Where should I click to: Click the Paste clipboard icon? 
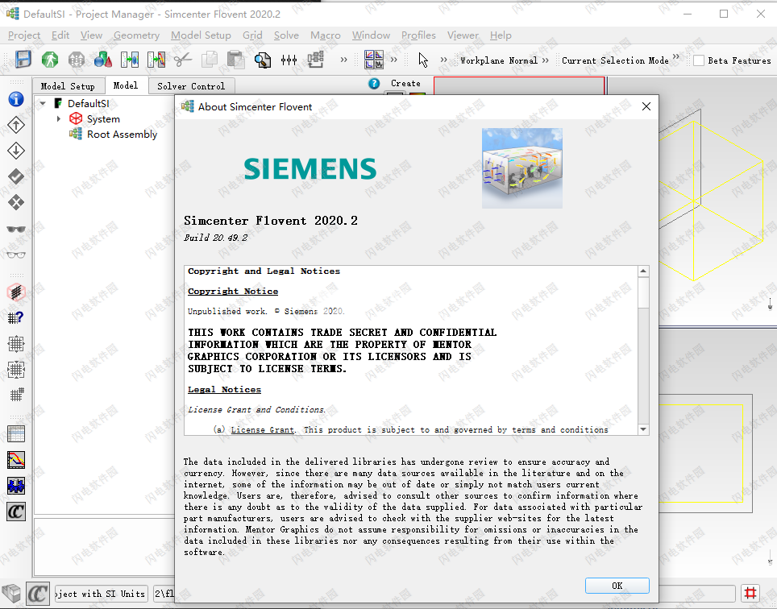coord(236,60)
